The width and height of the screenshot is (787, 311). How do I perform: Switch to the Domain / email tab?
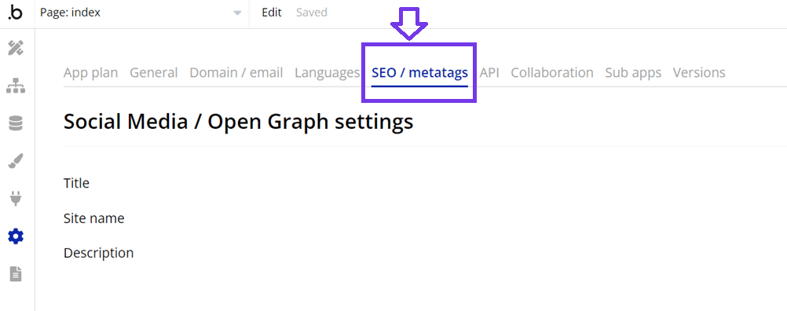coord(236,73)
